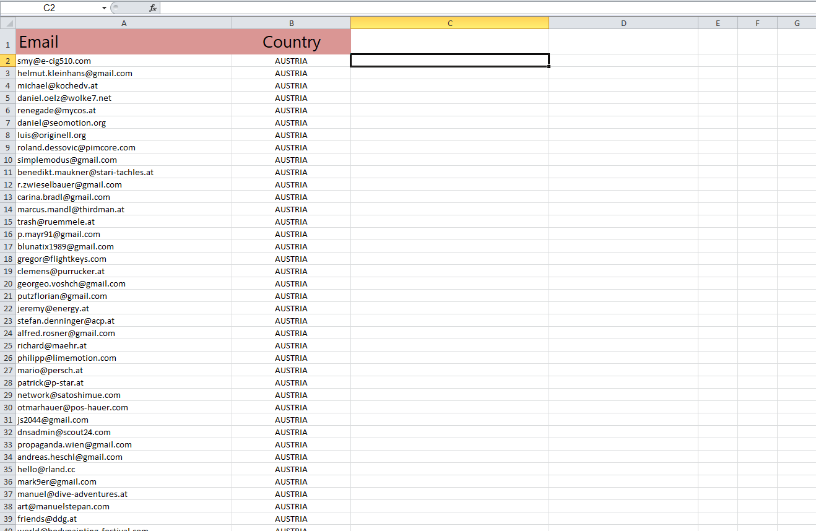
Task: Select column F header
Action: point(757,23)
